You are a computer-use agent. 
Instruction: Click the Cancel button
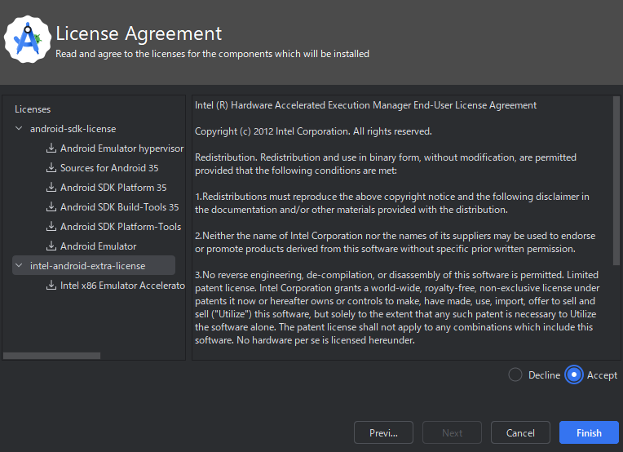pos(520,433)
